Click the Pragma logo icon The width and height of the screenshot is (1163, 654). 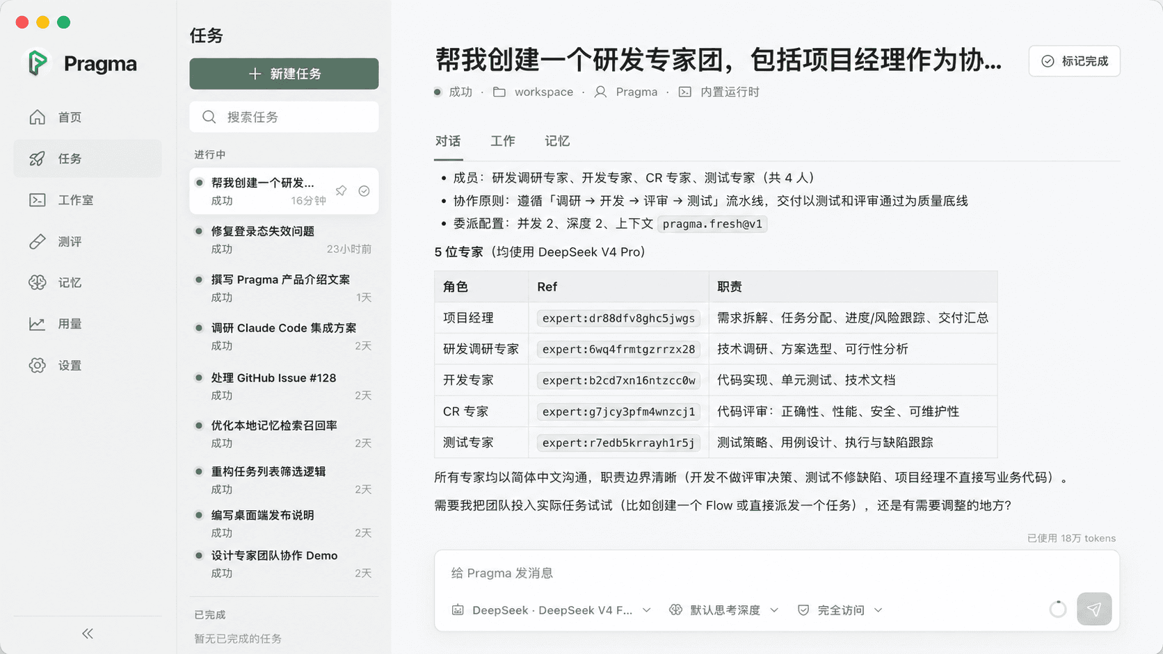[x=38, y=63]
